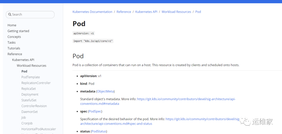Click the Pod section heading
The width and height of the screenshot is (282, 134).
(x=78, y=56)
